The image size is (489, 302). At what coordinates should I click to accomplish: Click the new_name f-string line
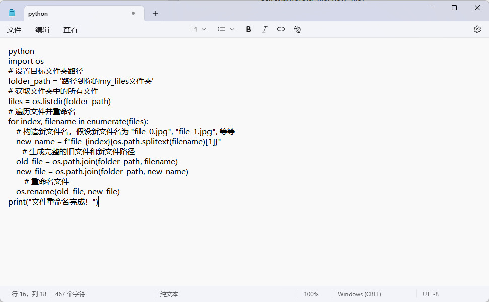[118, 142]
